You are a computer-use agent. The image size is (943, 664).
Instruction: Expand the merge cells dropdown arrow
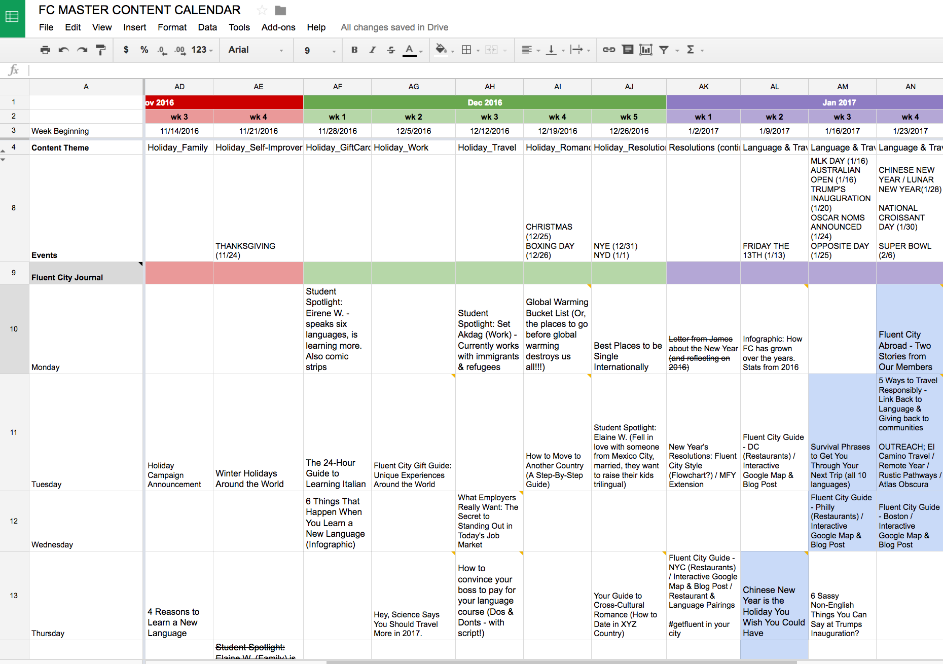[505, 51]
